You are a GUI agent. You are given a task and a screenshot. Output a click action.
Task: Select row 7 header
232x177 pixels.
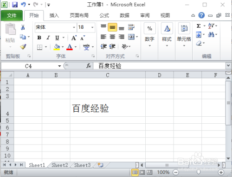point(7,135)
